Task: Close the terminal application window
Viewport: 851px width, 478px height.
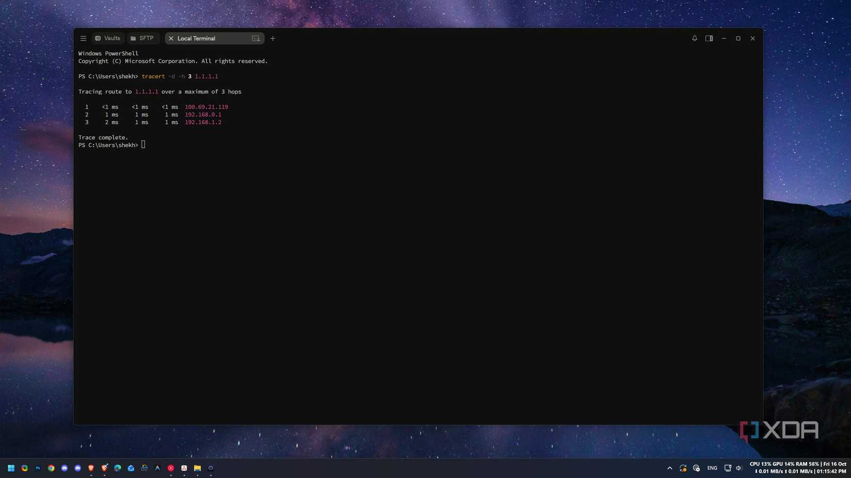Action: [752, 39]
